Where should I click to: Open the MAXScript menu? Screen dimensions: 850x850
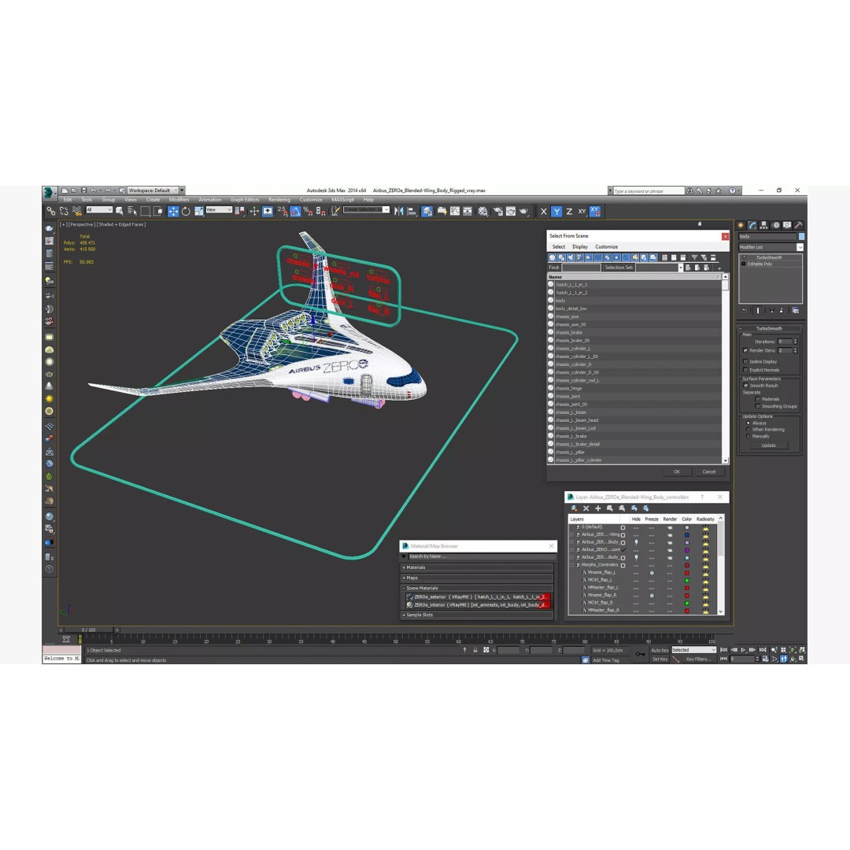(x=342, y=199)
